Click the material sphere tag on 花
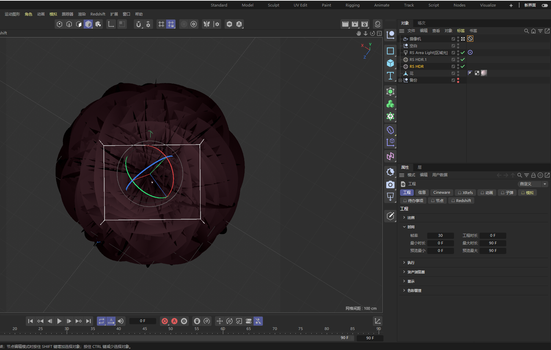This screenshot has width=551, height=350. 484,73
